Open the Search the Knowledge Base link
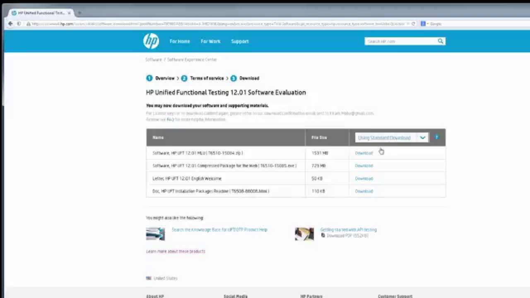530x298 pixels. [219, 230]
